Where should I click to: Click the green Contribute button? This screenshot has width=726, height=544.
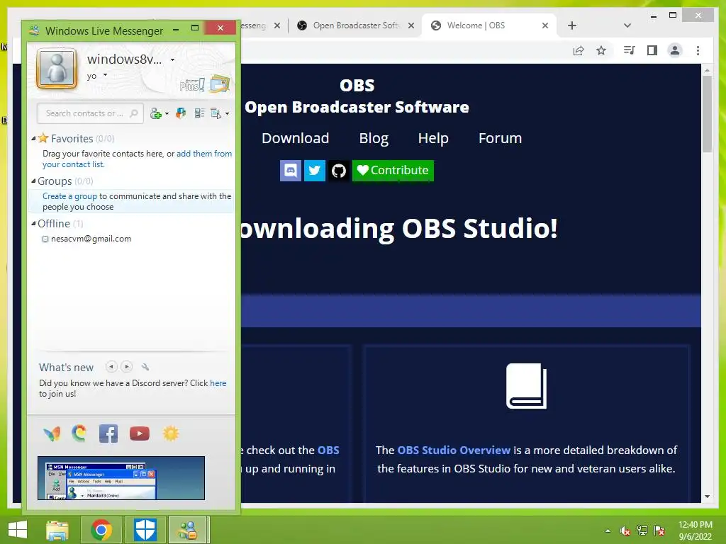(393, 171)
